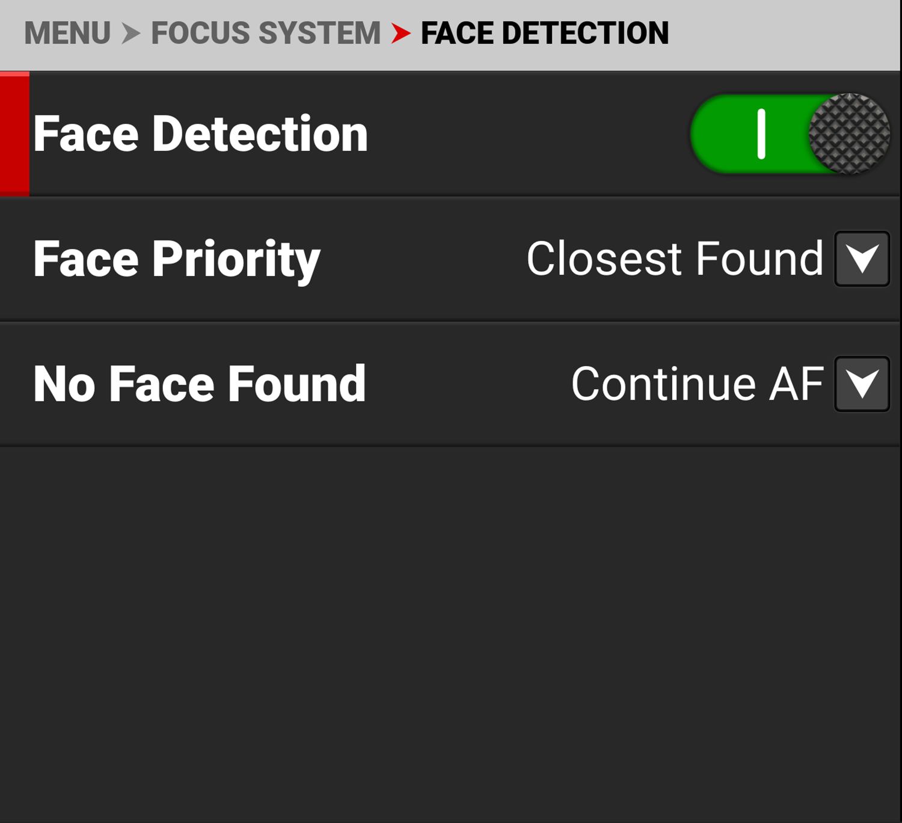The height and width of the screenshot is (823, 902).
Task: Click the Continue AF value
Action: 697,384
